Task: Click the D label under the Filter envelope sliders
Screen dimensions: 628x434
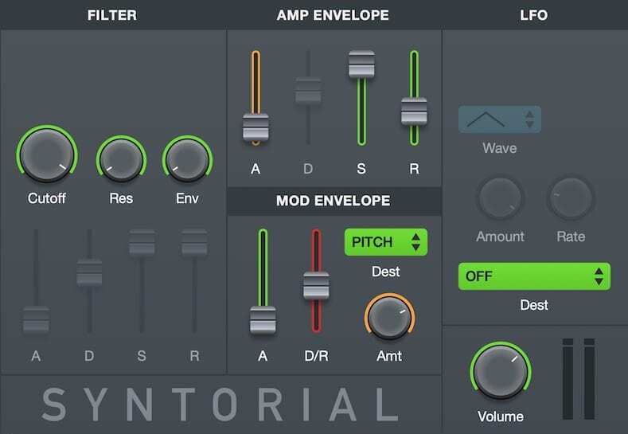Action: pyautogui.click(x=89, y=356)
